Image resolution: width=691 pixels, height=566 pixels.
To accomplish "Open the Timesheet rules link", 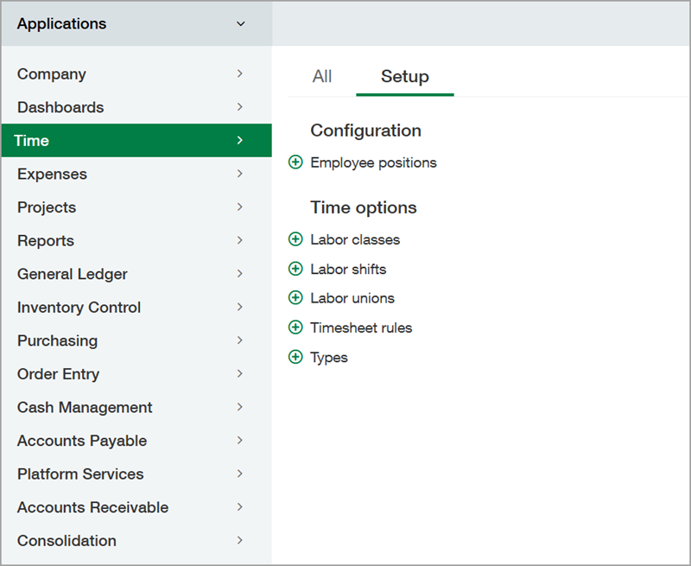I will [360, 328].
